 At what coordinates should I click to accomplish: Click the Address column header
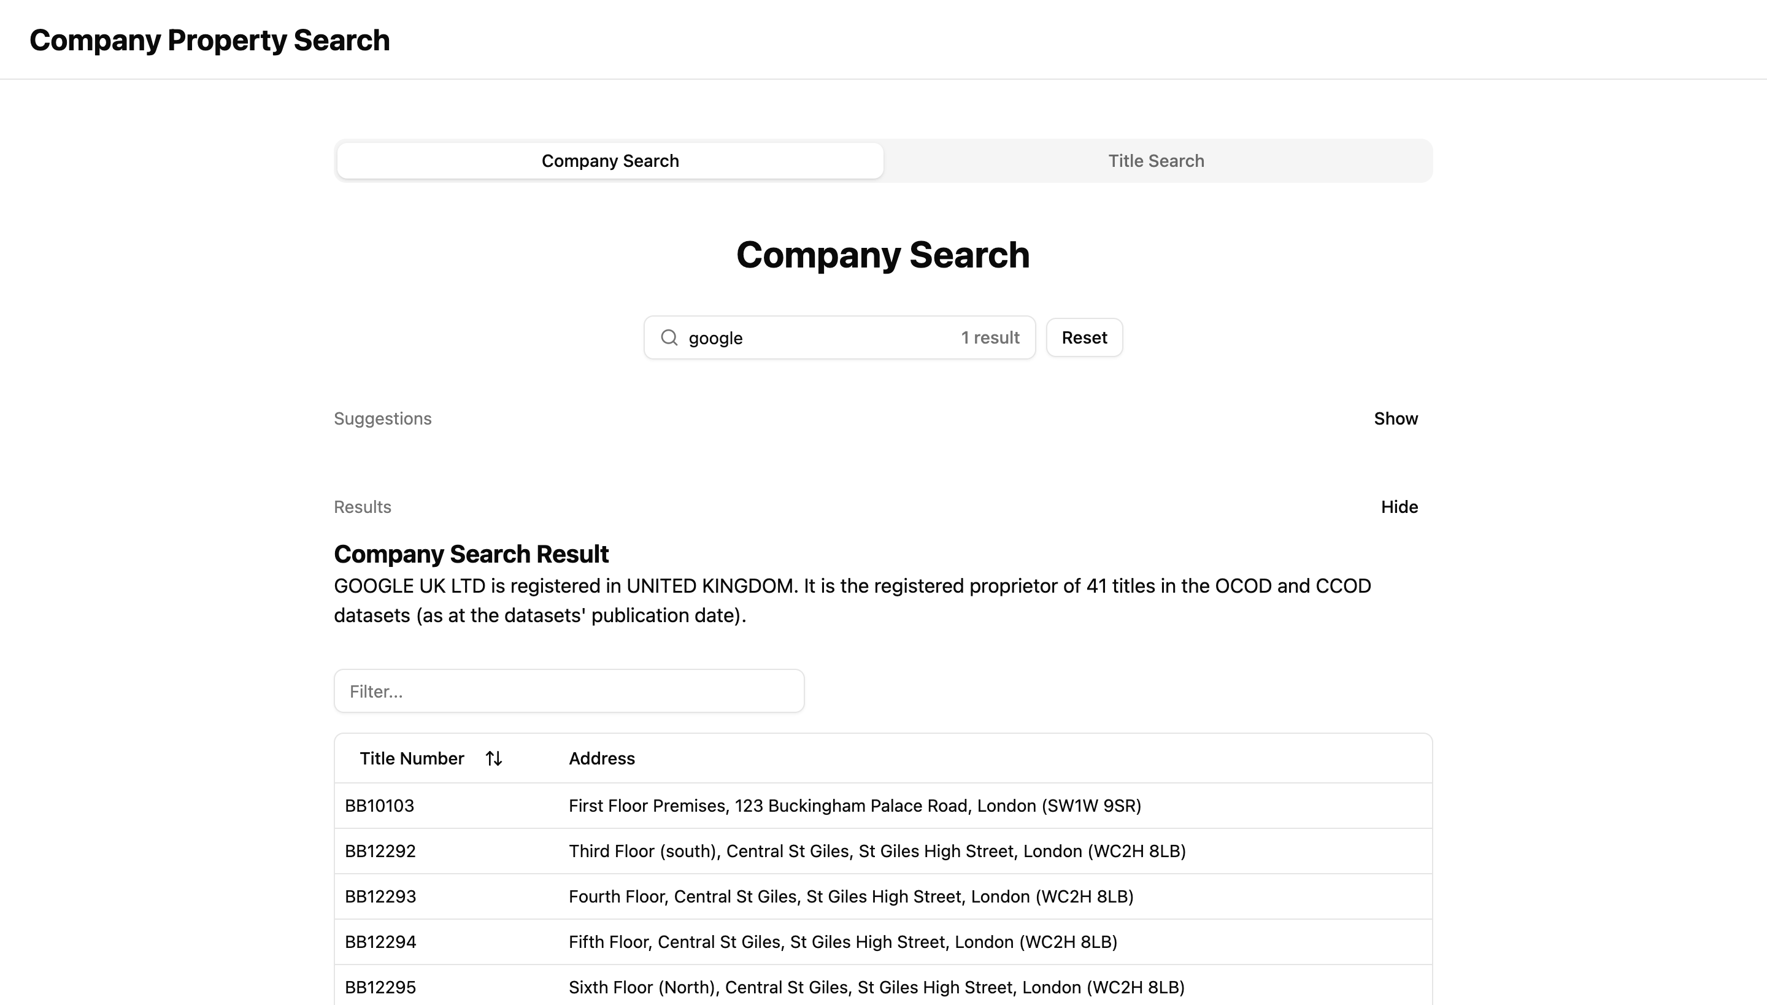601,758
